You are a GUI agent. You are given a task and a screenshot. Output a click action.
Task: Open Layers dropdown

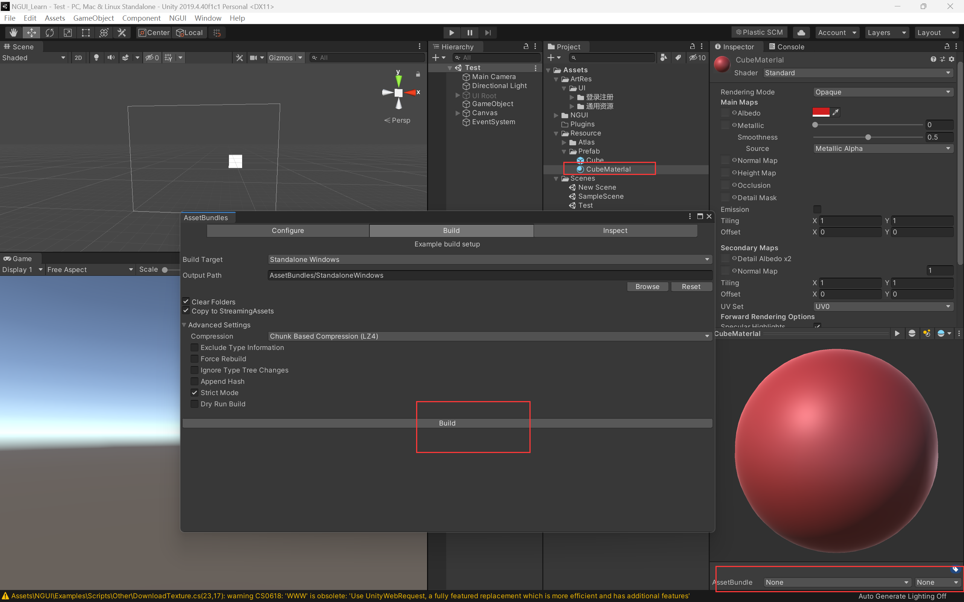pyautogui.click(x=887, y=33)
